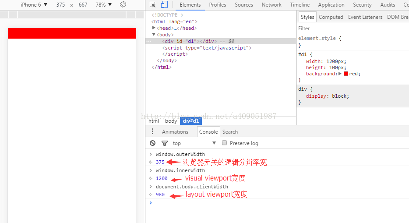409x223 pixels.
Task: Collapse the body element node
Action: pyautogui.click(x=154, y=35)
